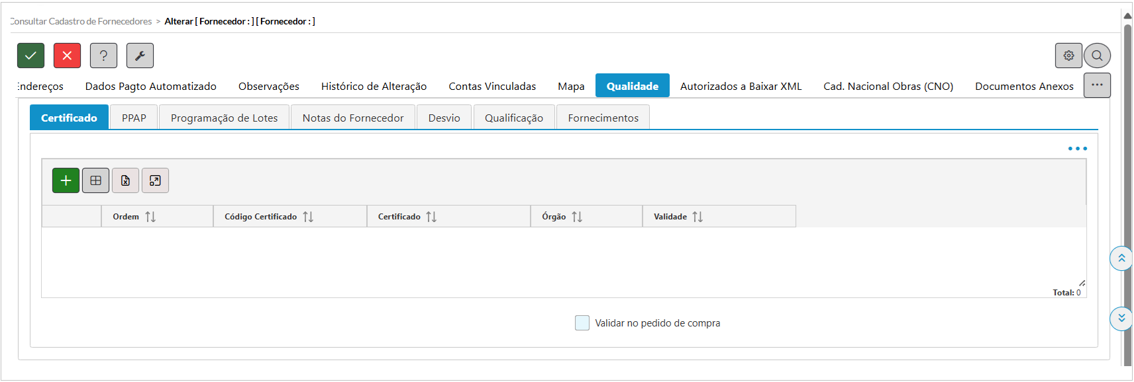
Task: Click the scroll-to-top double chevron button
Action: [1121, 258]
